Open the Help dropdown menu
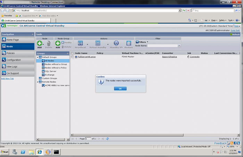 (237, 26)
